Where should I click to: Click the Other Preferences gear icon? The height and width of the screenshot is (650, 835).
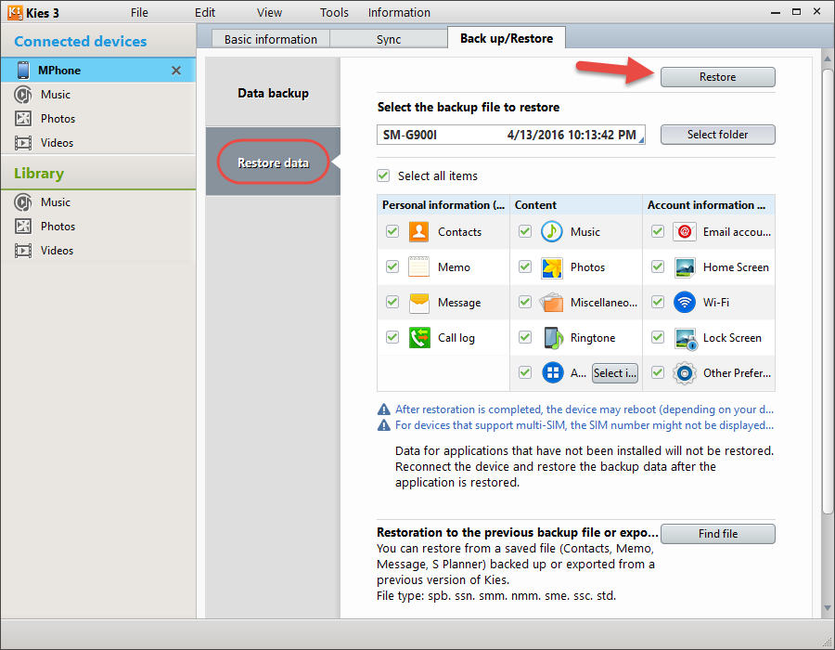click(685, 373)
